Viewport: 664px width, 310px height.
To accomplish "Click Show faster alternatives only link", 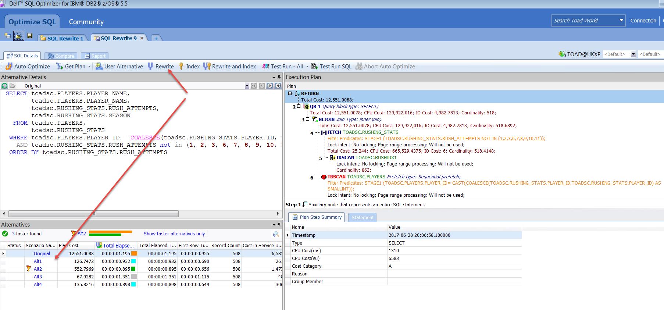I will [174, 234].
